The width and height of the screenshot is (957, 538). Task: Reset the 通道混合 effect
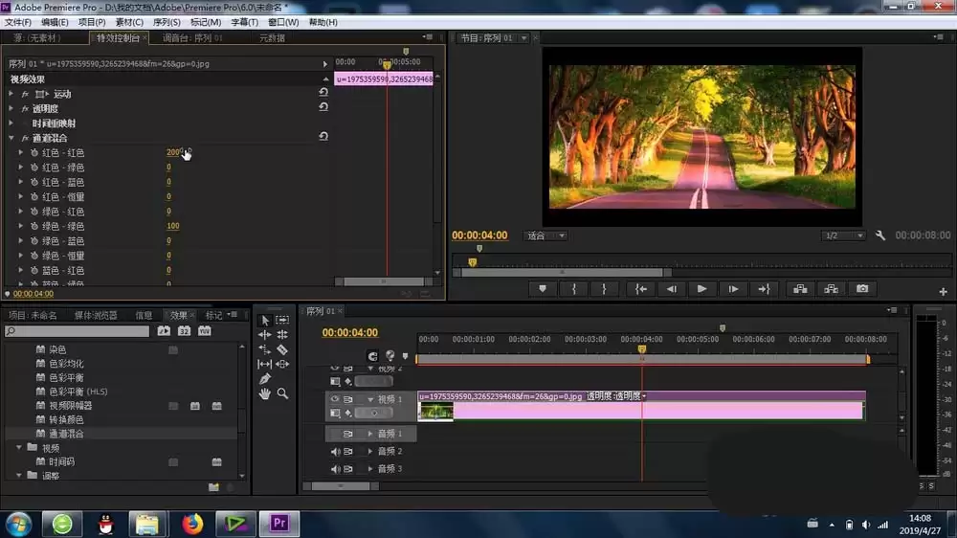tap(323, 136)
